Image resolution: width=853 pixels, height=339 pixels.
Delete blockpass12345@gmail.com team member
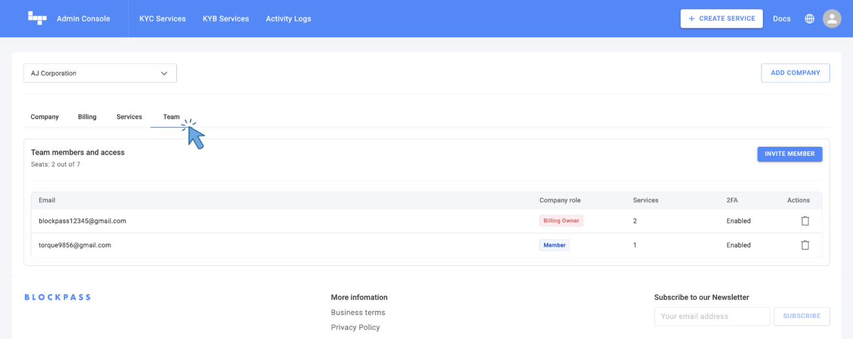point(805,221)
